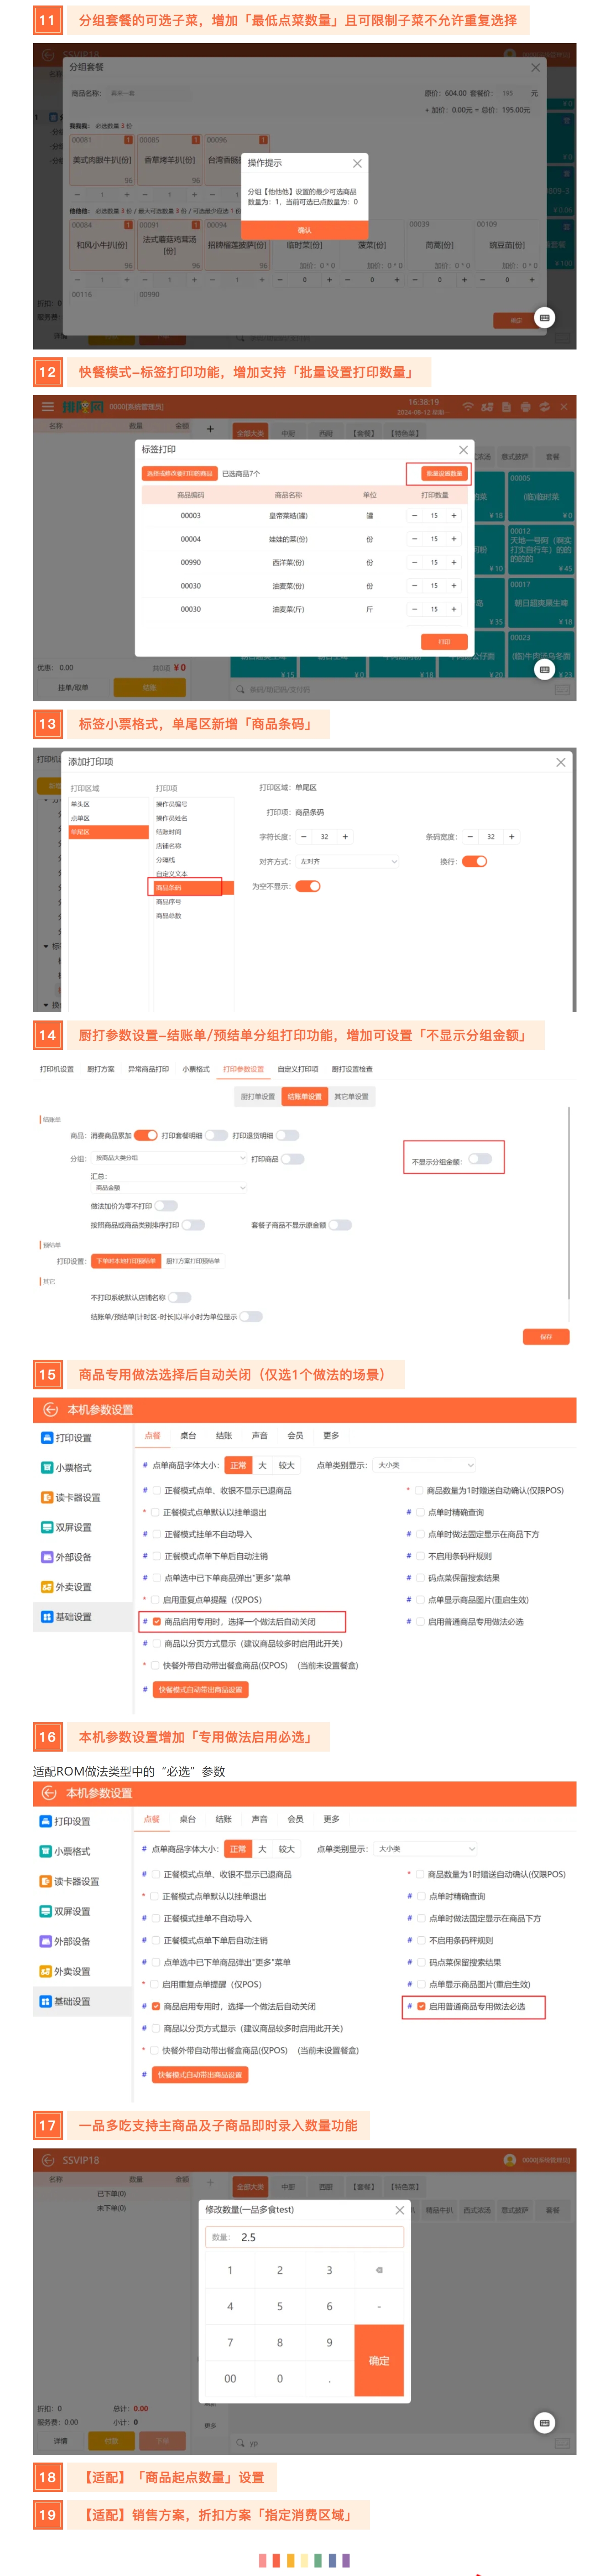Click the plus icon beside 金额 header in label-print screen
Image resolution: width=599 pixels, height=2576 pixels.
pyautogui.click(x=210, y=429)
